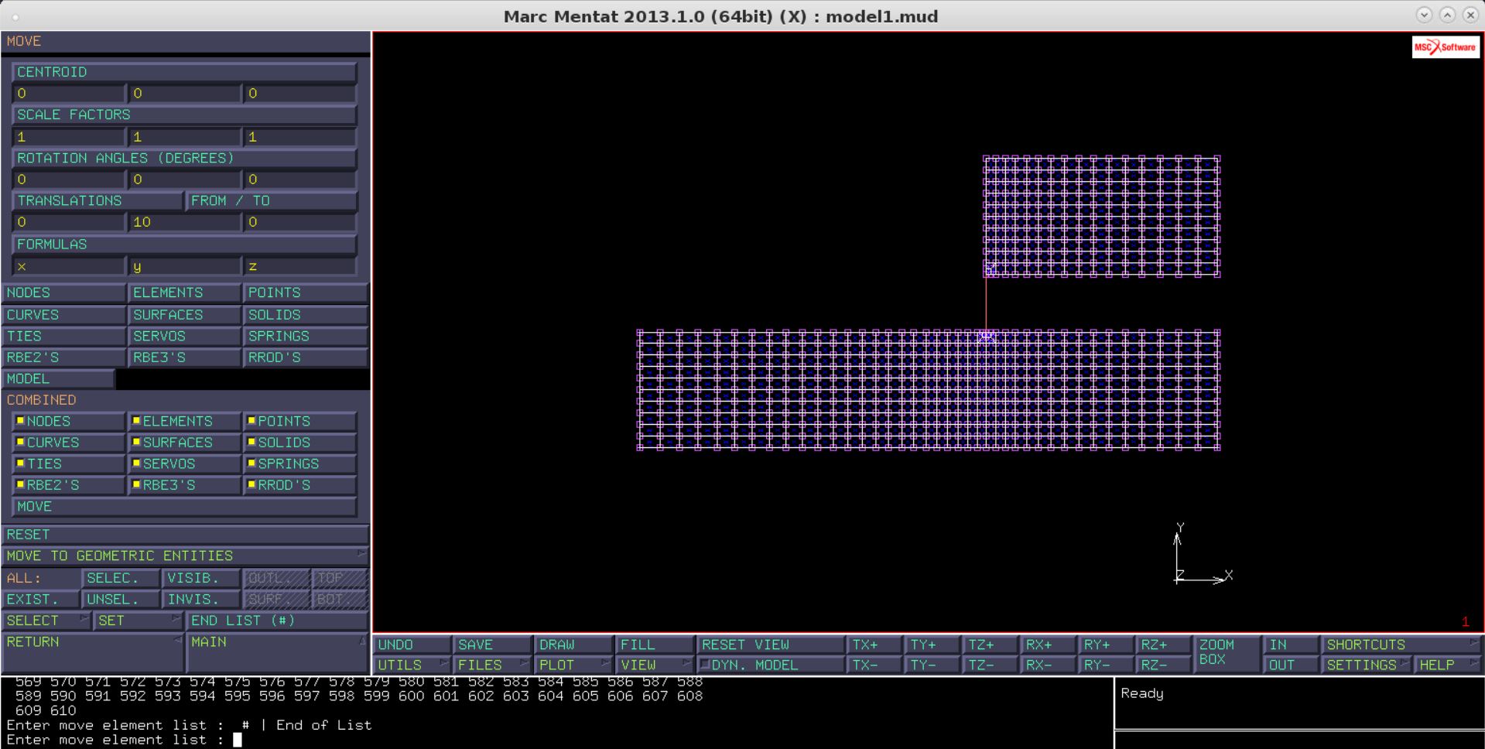
Task: Open the SET submenu
Action: (139, 621)
